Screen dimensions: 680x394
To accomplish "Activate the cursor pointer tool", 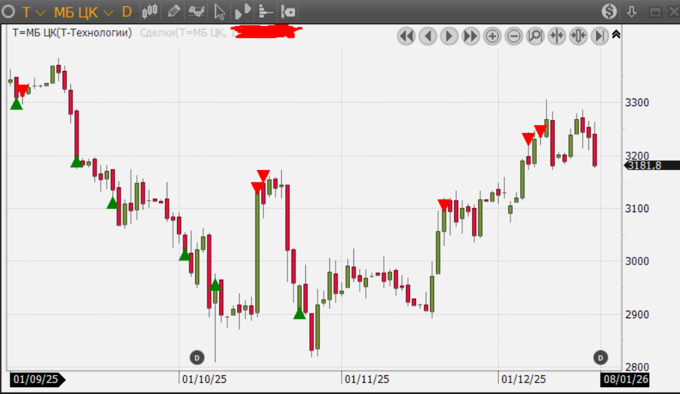I will [220, 12].
